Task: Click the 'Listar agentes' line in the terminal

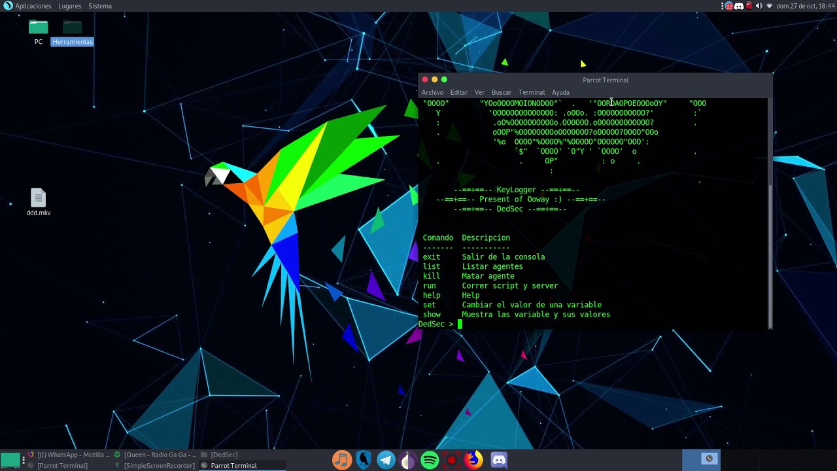Action: pyautogui.click(x=492, y=266)
